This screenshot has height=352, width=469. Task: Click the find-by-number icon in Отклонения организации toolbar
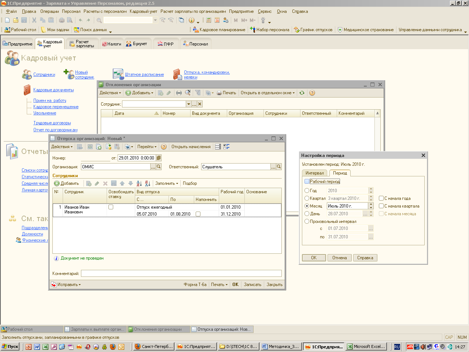coord(188,93)
